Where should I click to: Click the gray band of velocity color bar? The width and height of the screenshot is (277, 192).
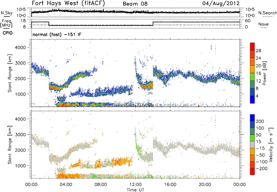pyautogui.click(x=252, y=145)
